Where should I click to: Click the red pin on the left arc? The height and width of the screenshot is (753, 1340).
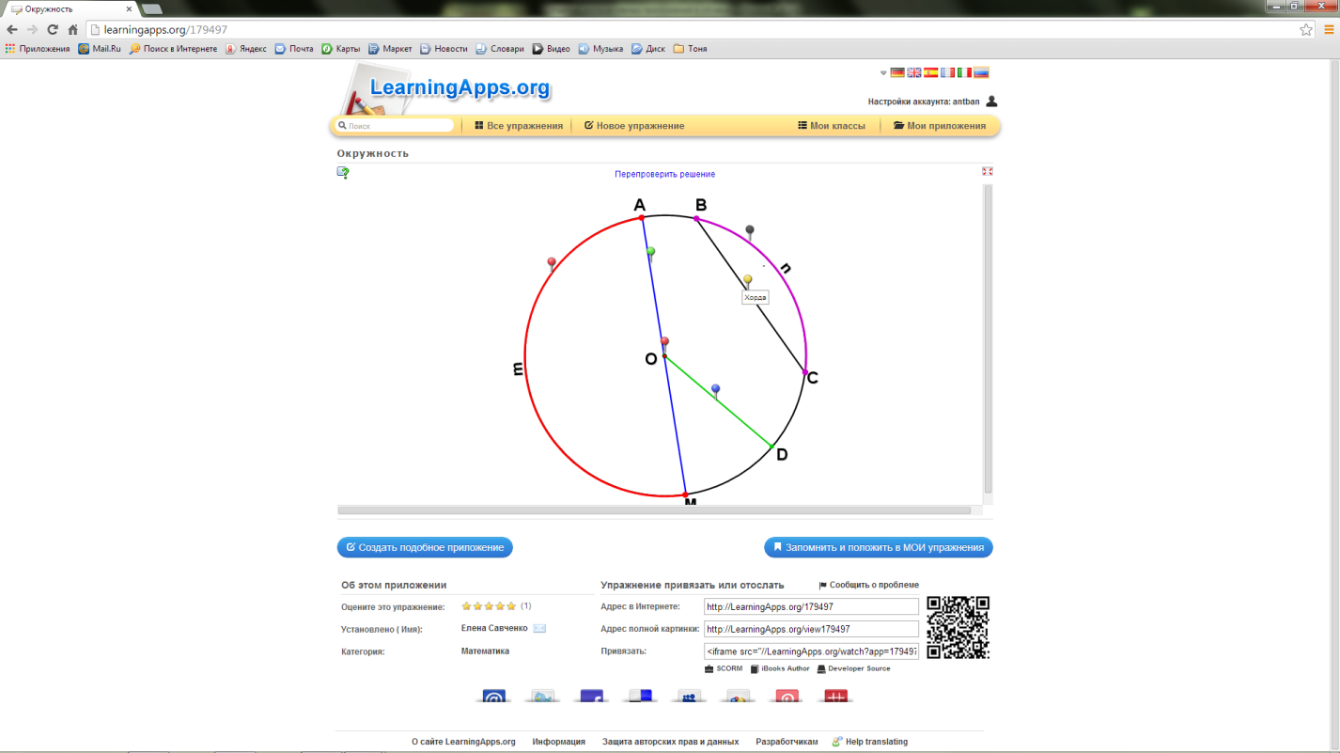[552, 265]
